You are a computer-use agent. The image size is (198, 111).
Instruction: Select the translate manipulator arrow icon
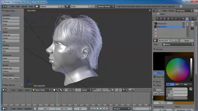coord(73,90)
